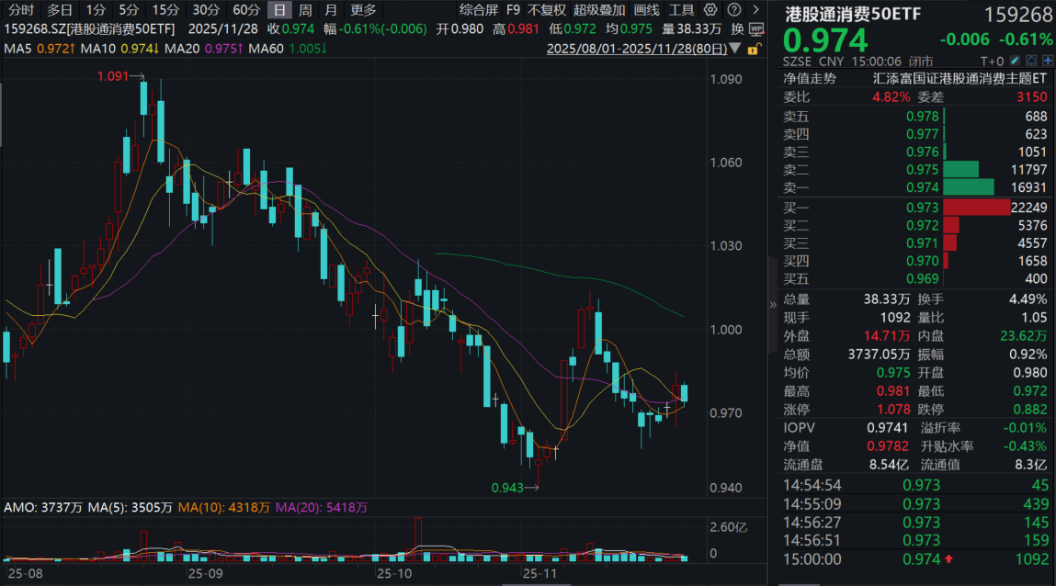
Task: Open the 更多 periods menu
Action: tap(363, 10)
